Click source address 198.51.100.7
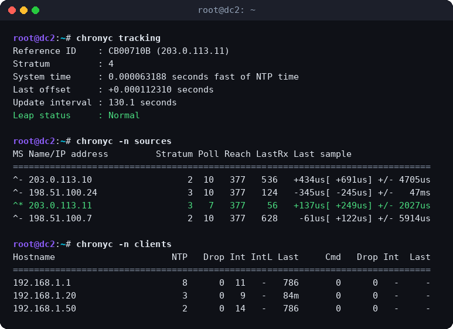The image size is (453, 329). [60, 218]
